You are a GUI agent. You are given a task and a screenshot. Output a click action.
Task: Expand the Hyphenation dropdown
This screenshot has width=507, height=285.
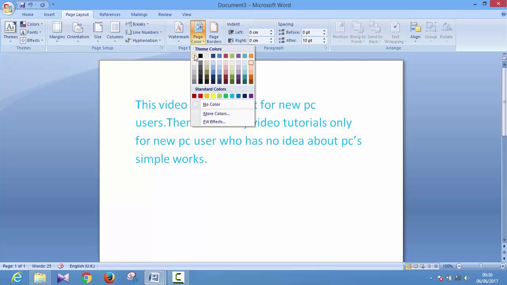143,40
